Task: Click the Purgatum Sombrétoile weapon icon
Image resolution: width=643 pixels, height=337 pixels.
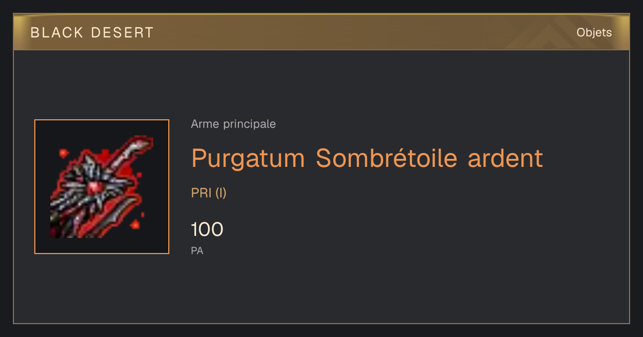Action: coord(102,187)
